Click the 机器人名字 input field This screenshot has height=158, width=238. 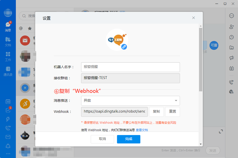pos(131,67)
